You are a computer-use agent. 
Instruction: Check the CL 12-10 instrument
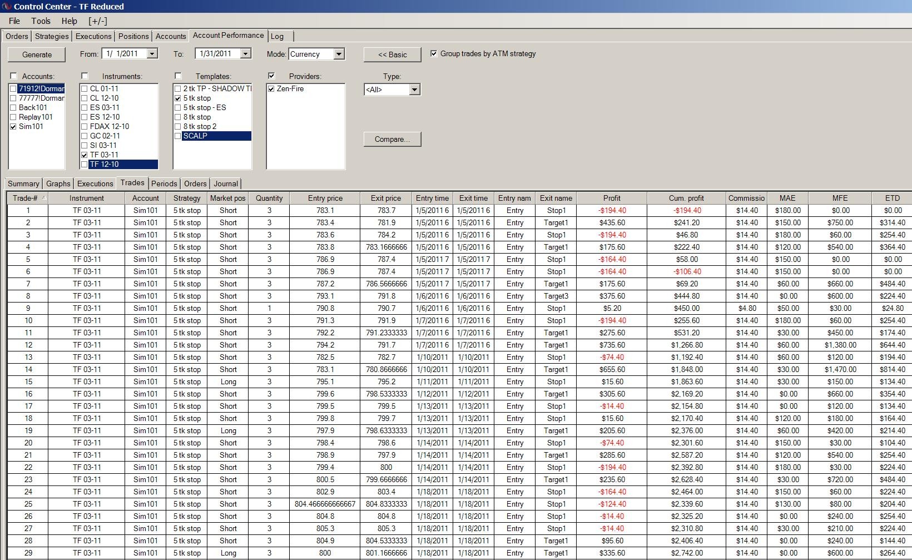click(x=85, y=98)
